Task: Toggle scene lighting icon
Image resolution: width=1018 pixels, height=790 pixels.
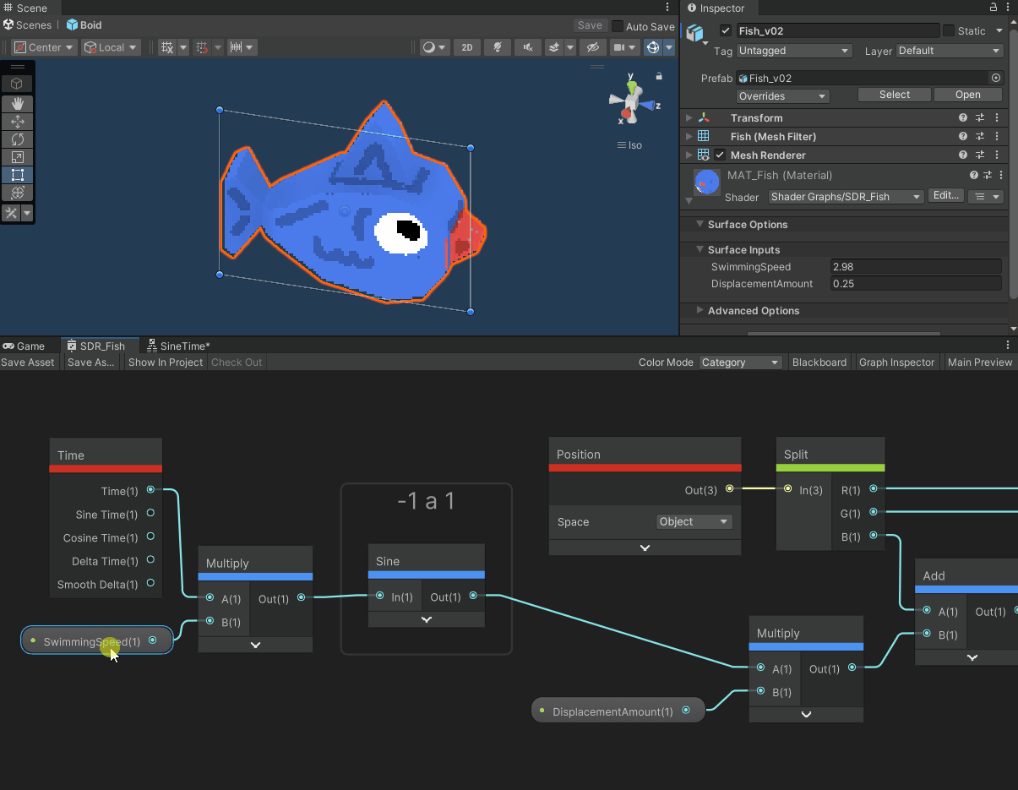Action: coord(498,47)
